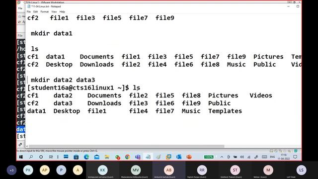Open Microsoft Teams from the taskbar
Screen dimensions: 318x179
click(x=138, y=157)
